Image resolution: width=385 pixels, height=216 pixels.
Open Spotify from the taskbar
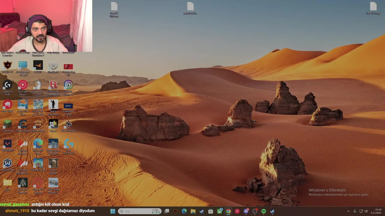[x=264, y=211]
